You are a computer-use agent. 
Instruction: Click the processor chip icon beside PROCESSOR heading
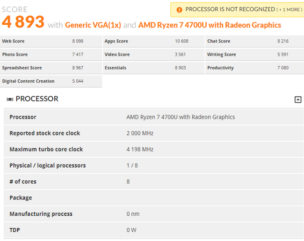click(10, 99)
